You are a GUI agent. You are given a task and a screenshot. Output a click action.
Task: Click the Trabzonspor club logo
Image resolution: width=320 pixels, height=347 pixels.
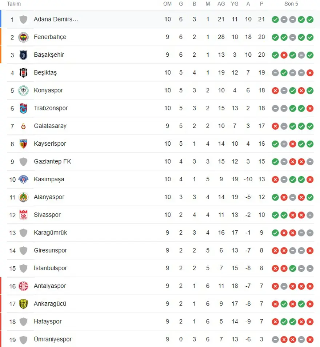[23, 108]
